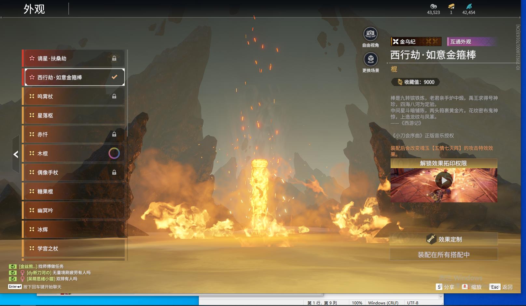Select the 滴星·扶桑劫 skin
Image resolution: width=526 pixels, height=306 pixels.
point(74,58)
